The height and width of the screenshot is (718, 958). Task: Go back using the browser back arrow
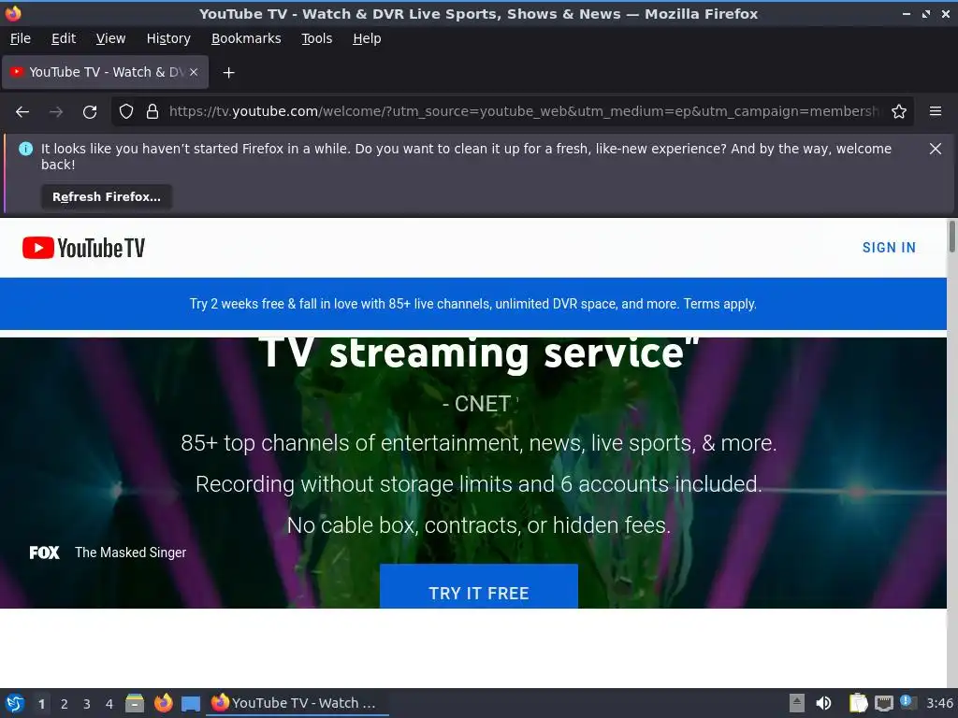[22, 112]
